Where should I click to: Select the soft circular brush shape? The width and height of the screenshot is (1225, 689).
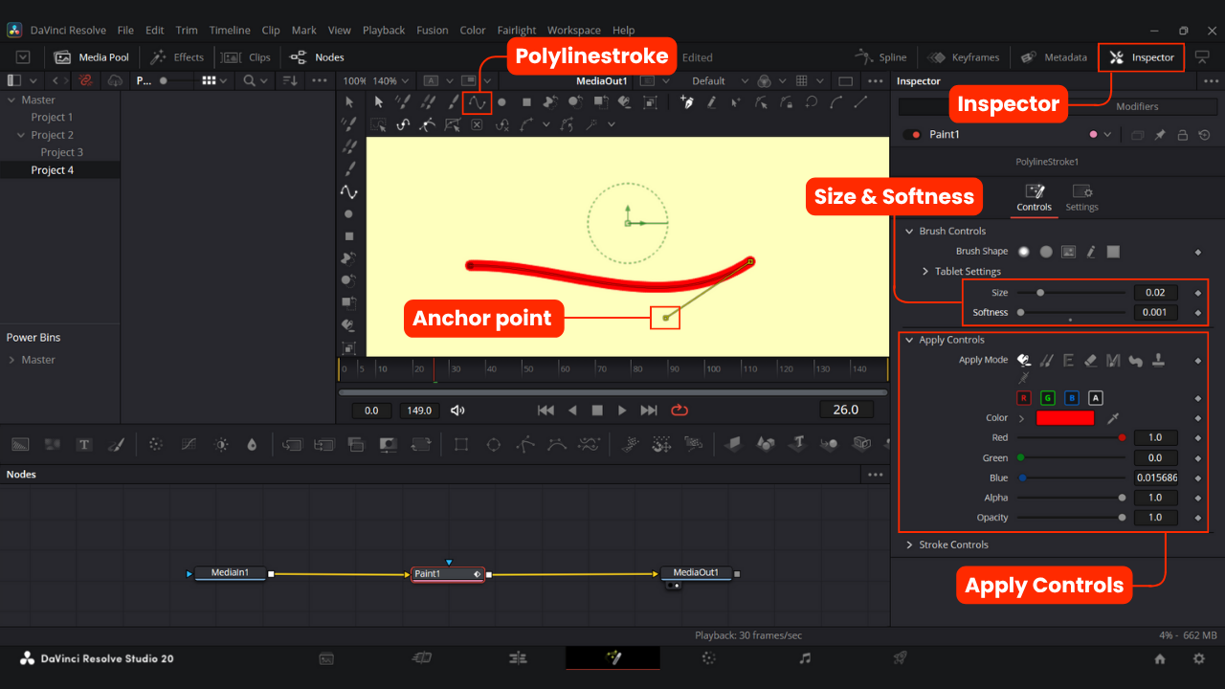click(1024, 252)
